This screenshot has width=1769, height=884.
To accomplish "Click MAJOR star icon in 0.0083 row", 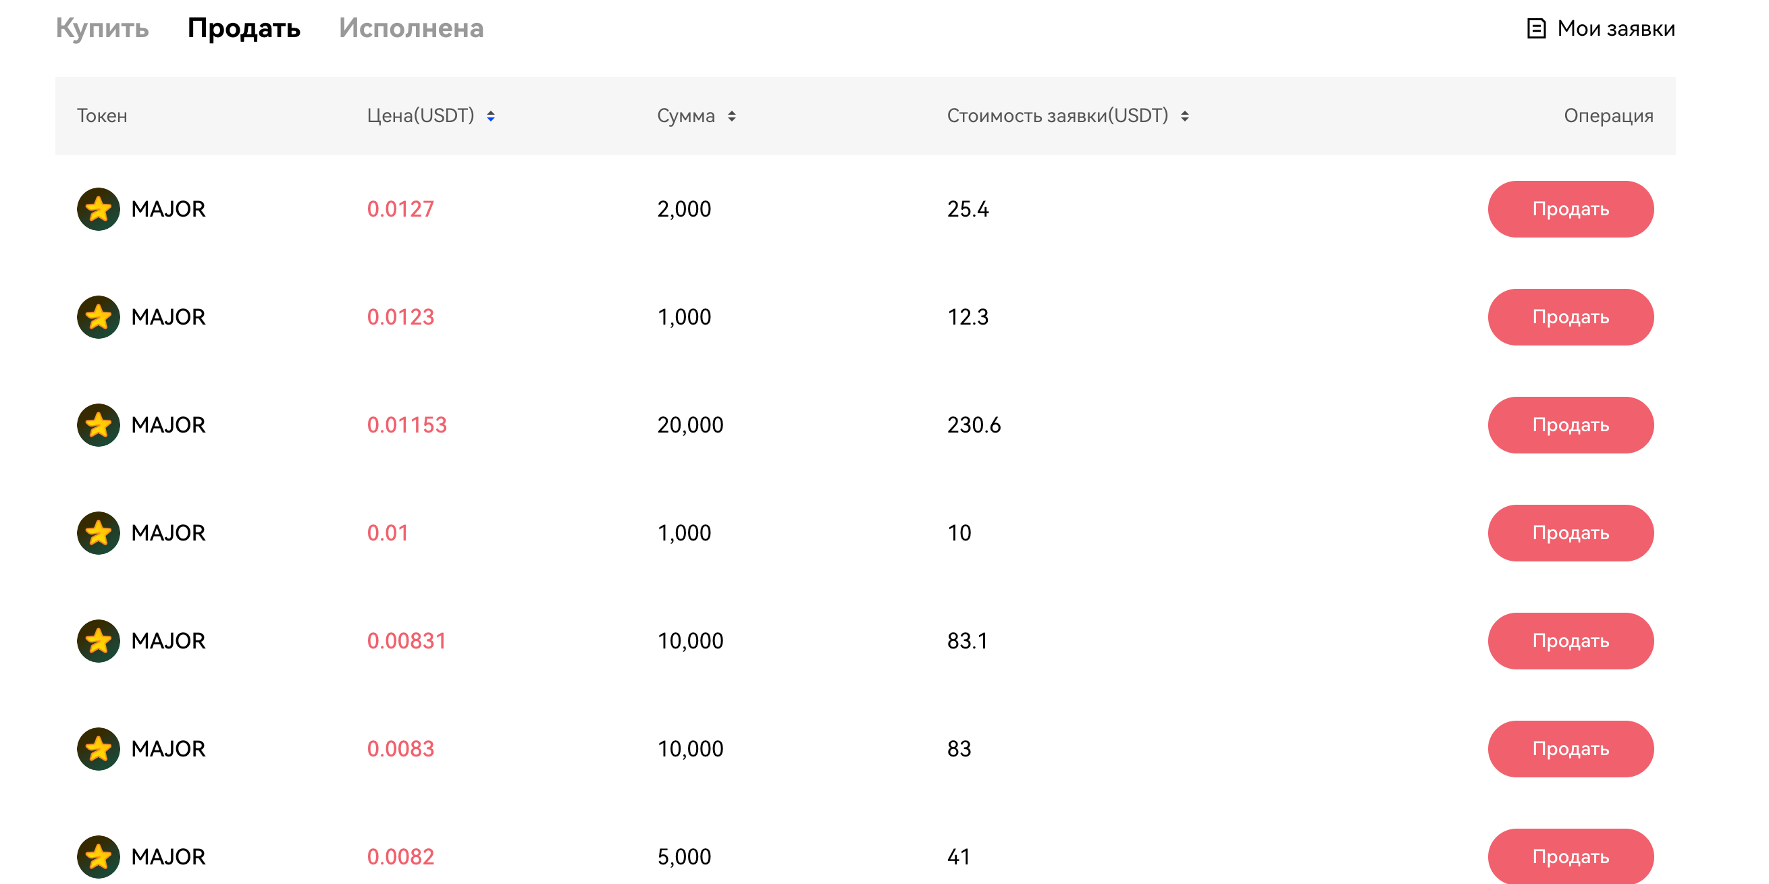I will click(98, 748).
